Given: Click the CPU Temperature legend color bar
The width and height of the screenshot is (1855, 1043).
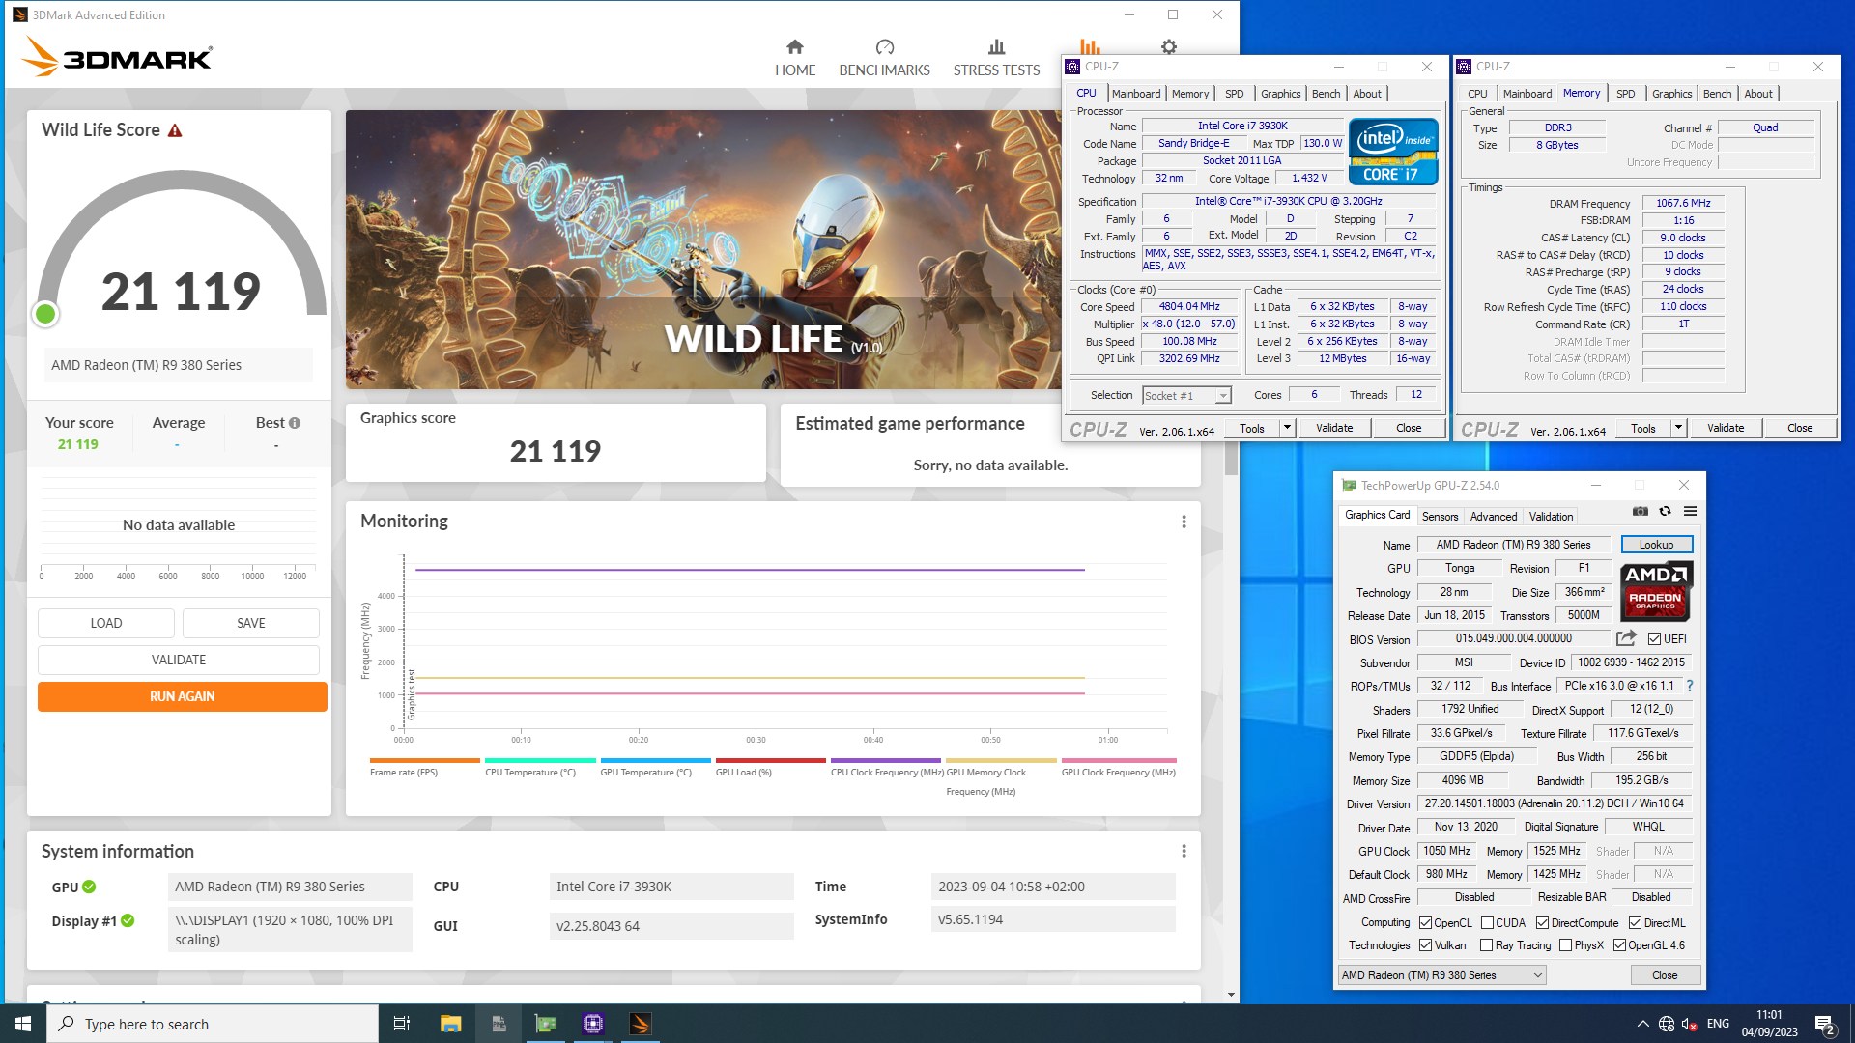Looking at the screenshot, I should 540,761.
